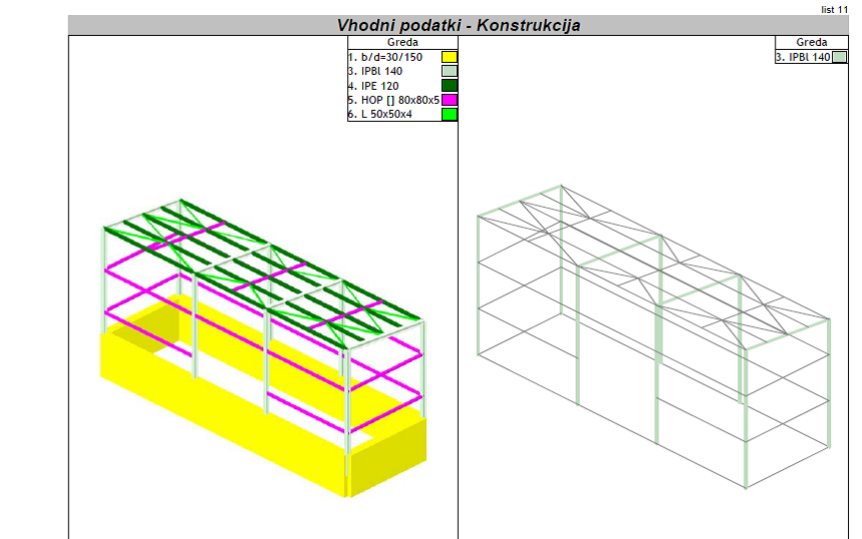
Task: Select the '5. HOP [] 80x80x5' legend entry
Action: coord(393,100)
